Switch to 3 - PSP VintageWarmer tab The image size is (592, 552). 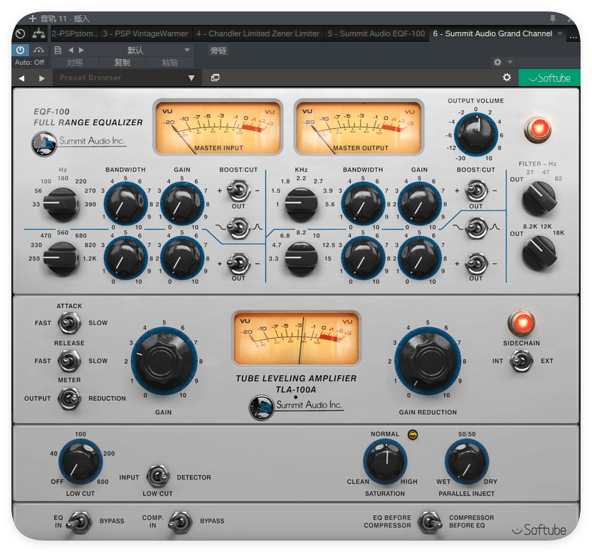145,33
